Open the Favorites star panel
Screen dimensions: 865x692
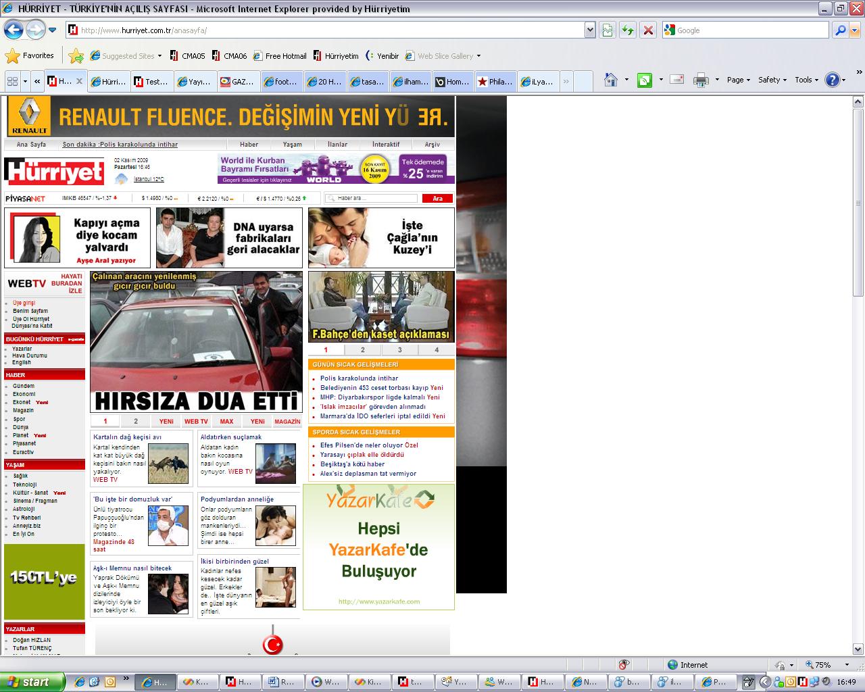click(x=30, y=56)
